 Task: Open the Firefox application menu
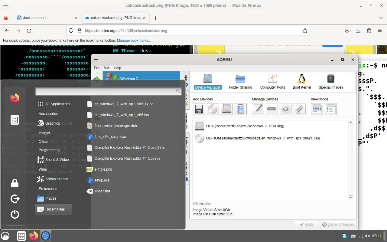tap(380, 31)
